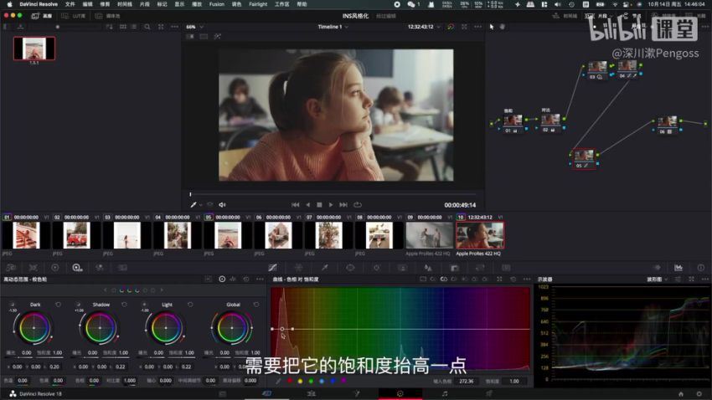Image resolution: width=712 pixels, height=400 pixels.
Task: Click the eyedropper picker in curve panel
Action: point(278,381)
